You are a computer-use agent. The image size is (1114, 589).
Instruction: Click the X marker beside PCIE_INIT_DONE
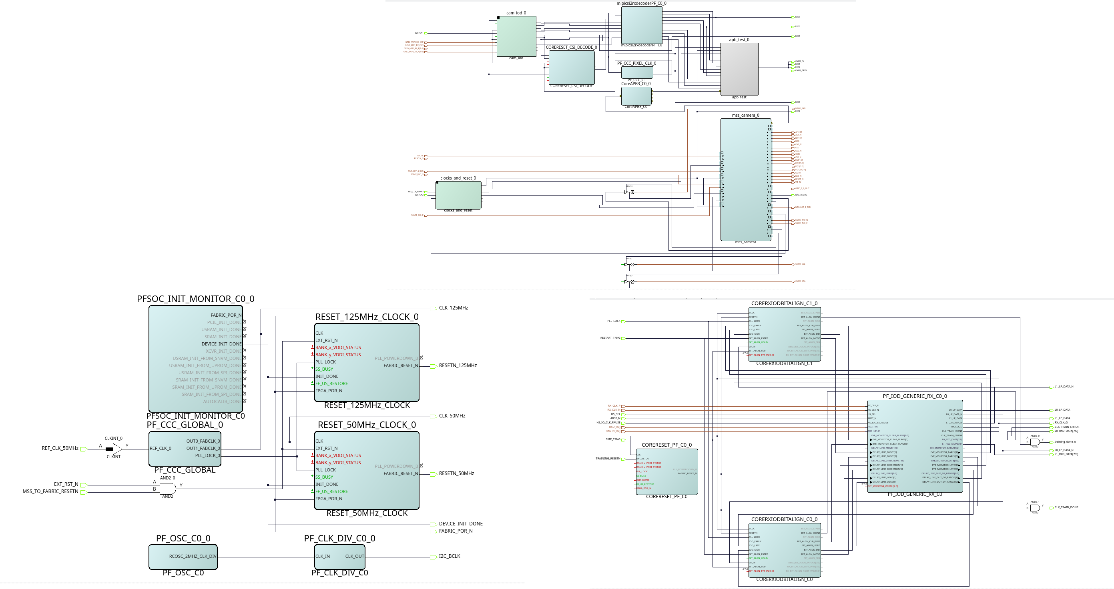[245, 321]
